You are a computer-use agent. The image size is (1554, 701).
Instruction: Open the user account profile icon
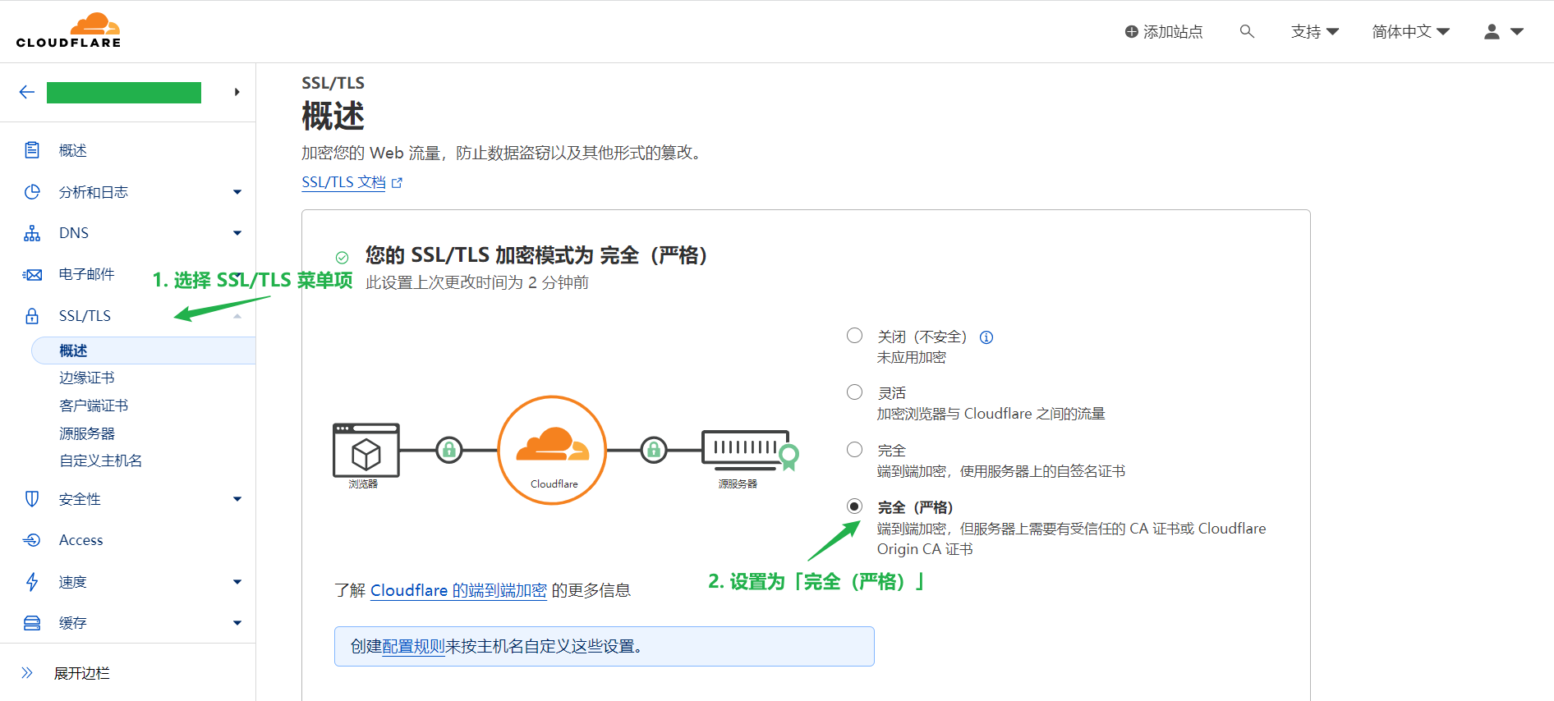coord(1492,31)
